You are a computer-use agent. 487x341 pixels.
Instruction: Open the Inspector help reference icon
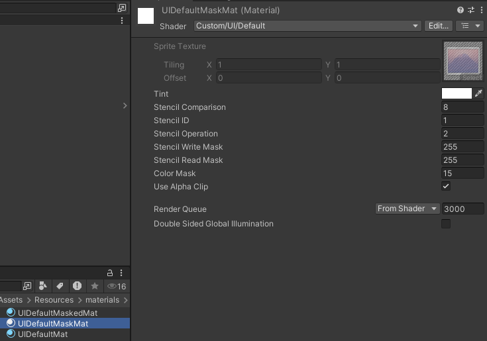tap(460, 10)
